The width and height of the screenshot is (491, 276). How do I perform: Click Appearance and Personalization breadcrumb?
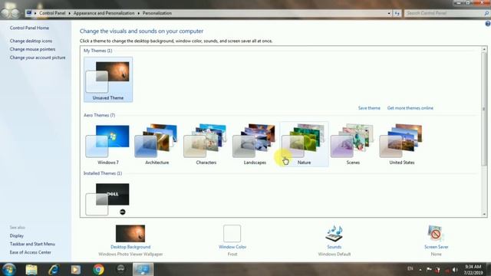[104, 13]
